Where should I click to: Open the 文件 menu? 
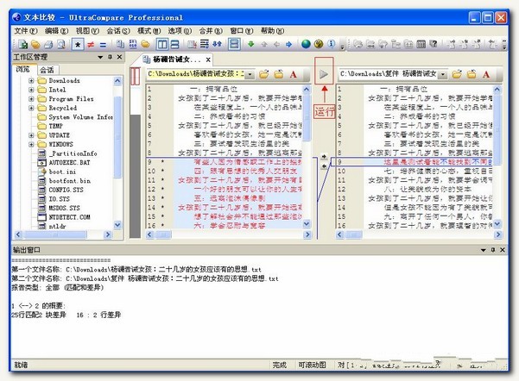tap(25, 31)
